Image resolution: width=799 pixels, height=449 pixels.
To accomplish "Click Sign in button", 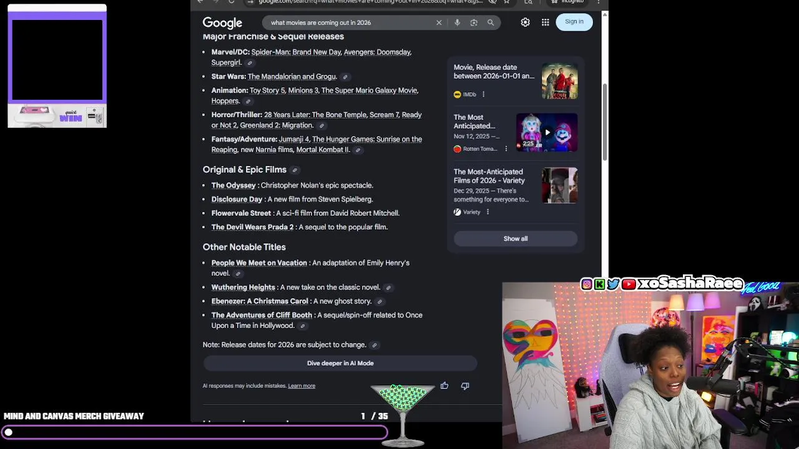I will point(574,22).
